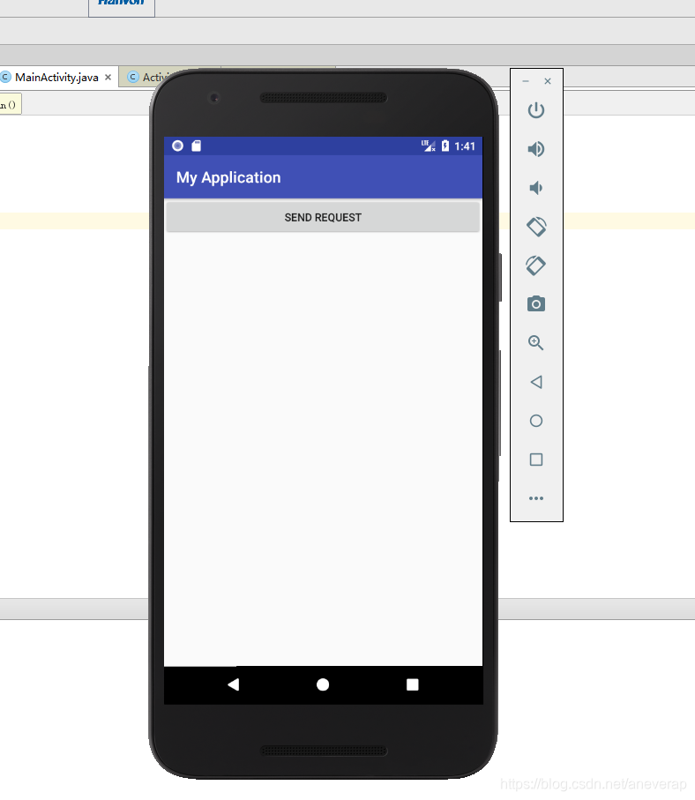Viewport: 695px width, 800px height.
Task: Click the circle Home icon in emulator sidebar
Action: click(535, 421)
